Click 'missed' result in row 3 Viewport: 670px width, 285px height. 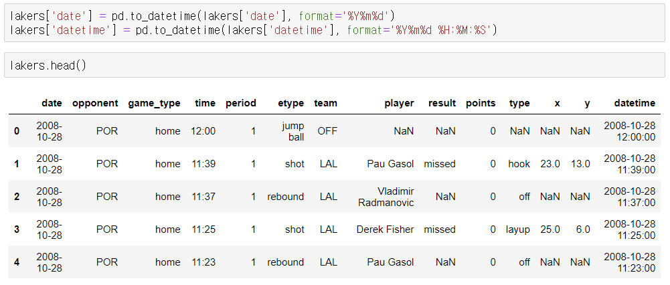click(440, 229)
